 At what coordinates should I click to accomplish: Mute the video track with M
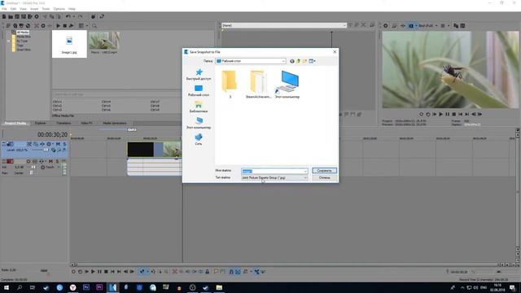58,144
